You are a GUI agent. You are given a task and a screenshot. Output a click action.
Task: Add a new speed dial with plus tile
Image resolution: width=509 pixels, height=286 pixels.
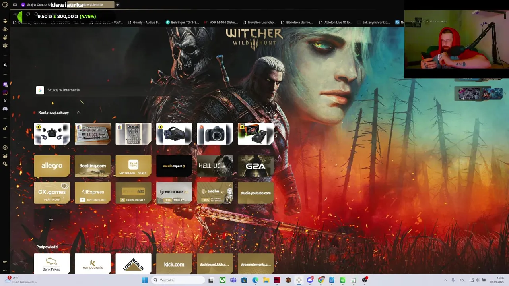(51, 220)
